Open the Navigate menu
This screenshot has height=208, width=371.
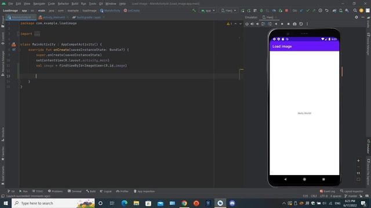point(39,4)
